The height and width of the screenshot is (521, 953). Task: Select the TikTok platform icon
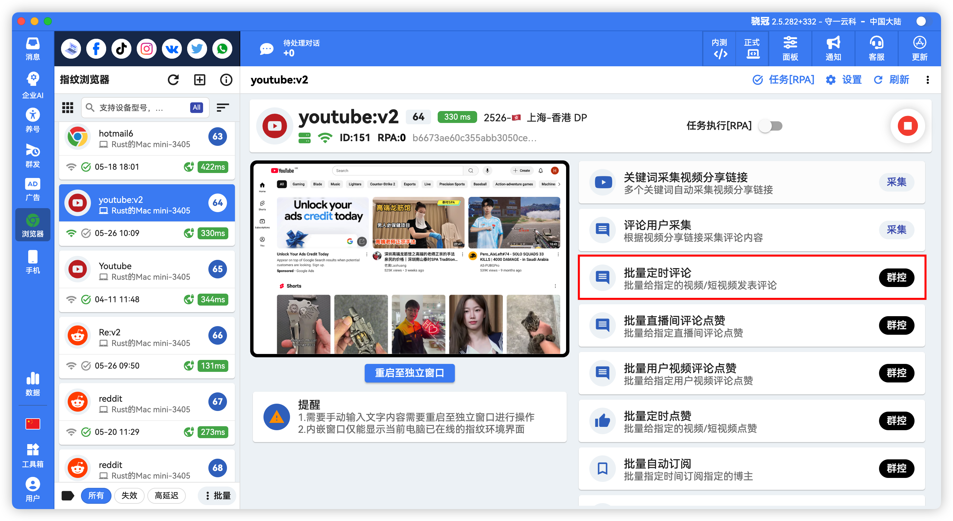point(121,48)
